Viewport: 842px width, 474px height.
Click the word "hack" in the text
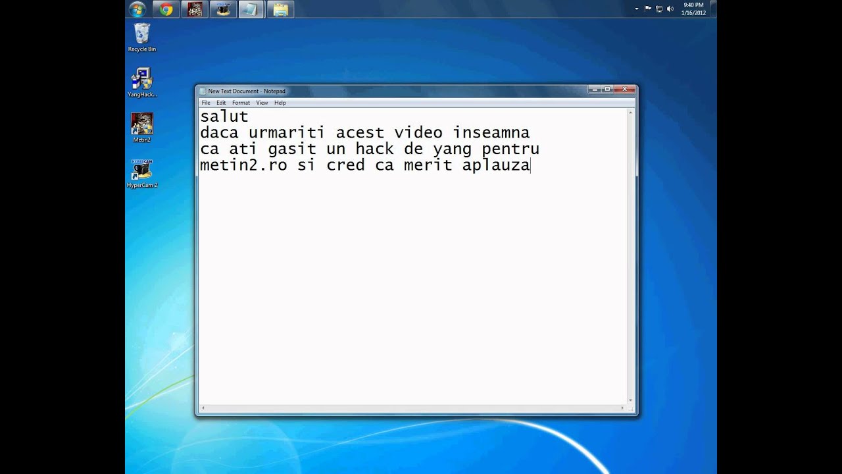point(374,149)
